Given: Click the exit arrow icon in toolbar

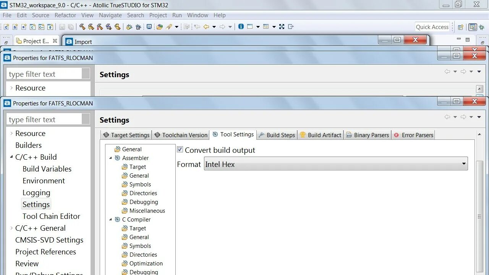Looking at the screenshot, I should pos(291,27).
